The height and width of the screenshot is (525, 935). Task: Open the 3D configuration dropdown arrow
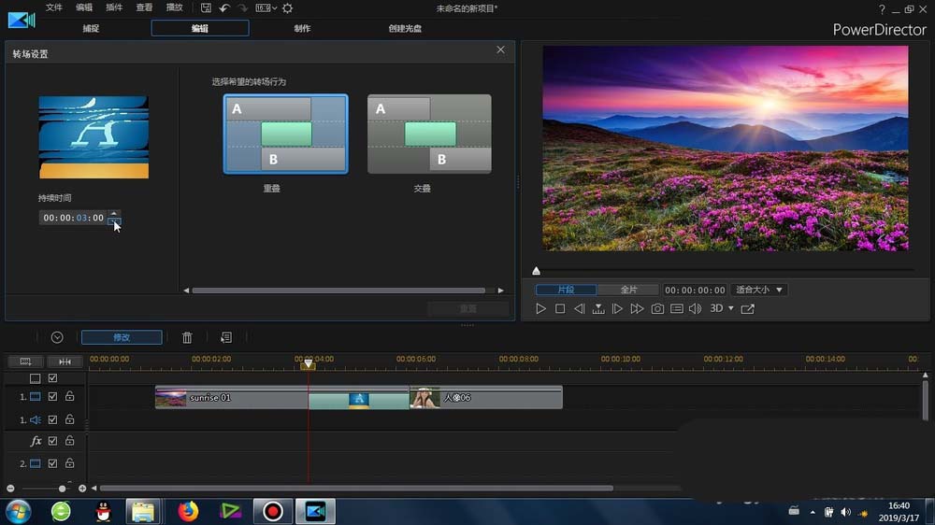click(731, 308)
